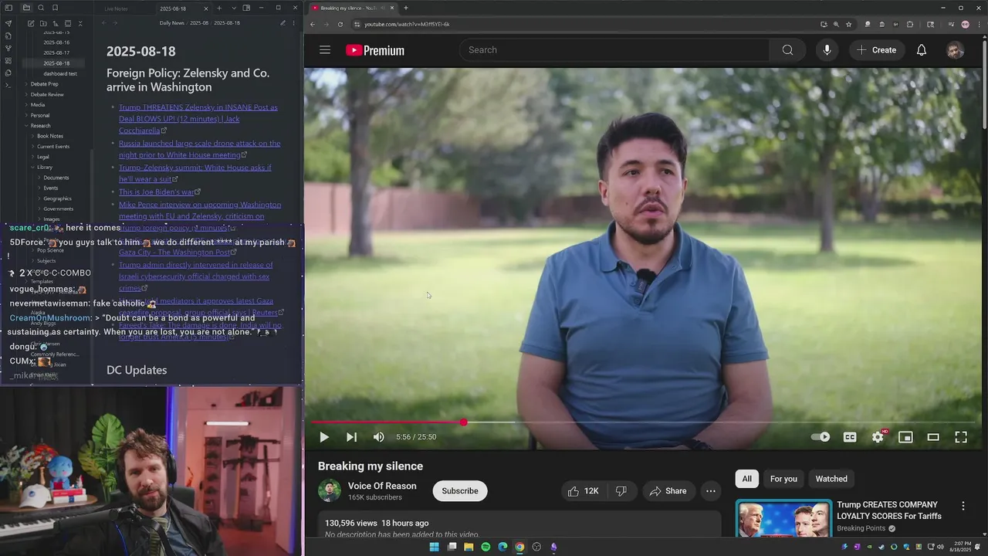
Task: Click the Create button on YouTube
Action: [x=876, y=50]
